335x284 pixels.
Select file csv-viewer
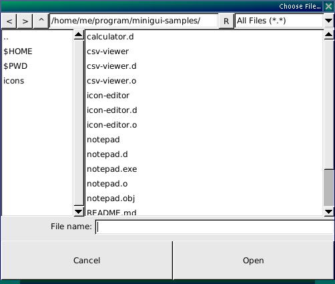[x=204, y=51]
